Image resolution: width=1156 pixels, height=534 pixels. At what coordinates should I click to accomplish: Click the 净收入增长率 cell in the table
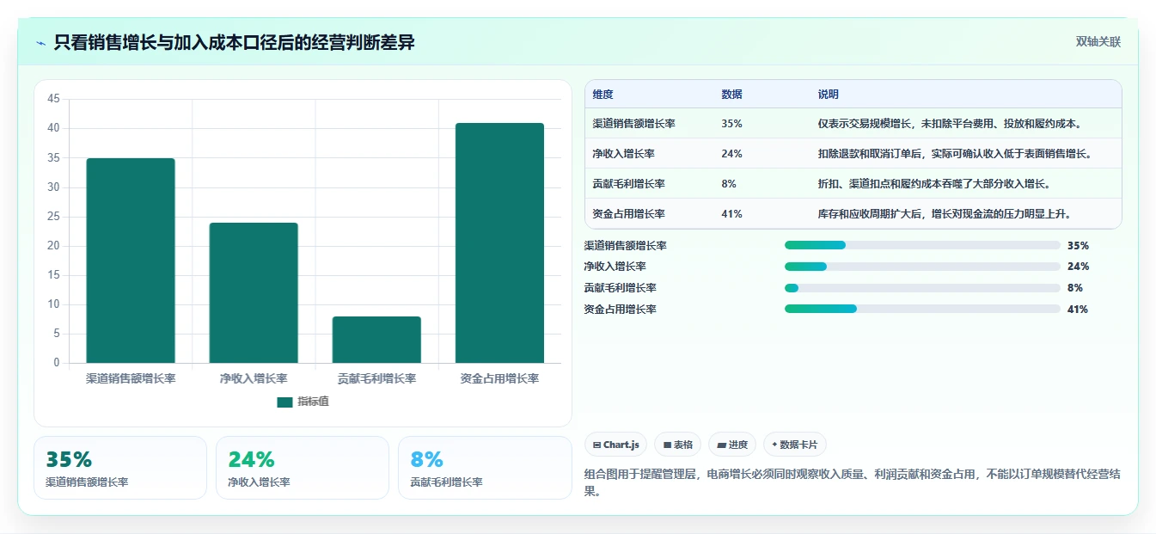point(624,154)
